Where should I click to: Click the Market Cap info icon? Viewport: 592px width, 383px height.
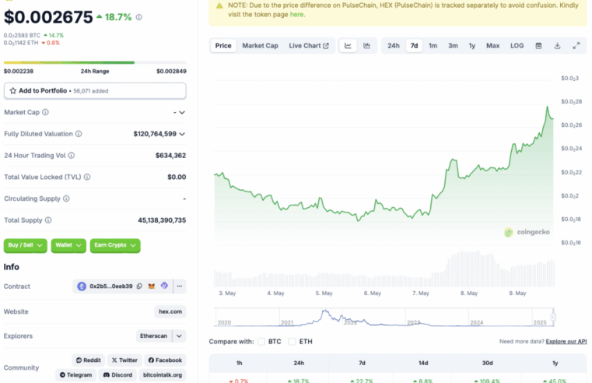tap(45, 112)
